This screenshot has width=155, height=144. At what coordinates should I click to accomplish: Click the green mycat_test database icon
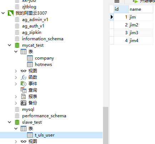coord(17,45)
